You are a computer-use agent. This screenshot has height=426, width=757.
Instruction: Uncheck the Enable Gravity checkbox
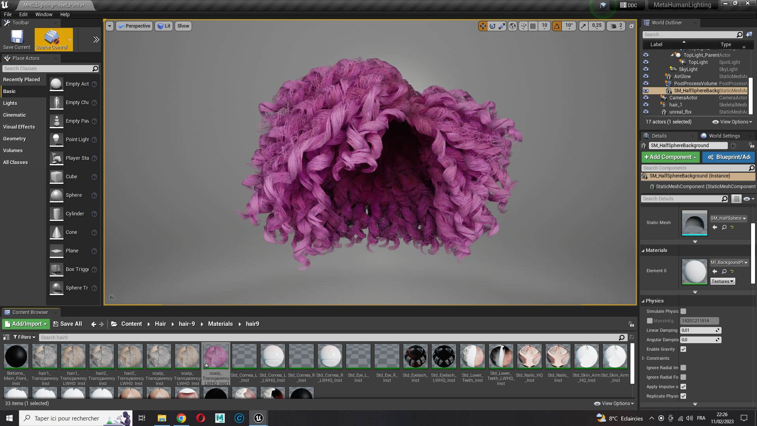point(683,349)
